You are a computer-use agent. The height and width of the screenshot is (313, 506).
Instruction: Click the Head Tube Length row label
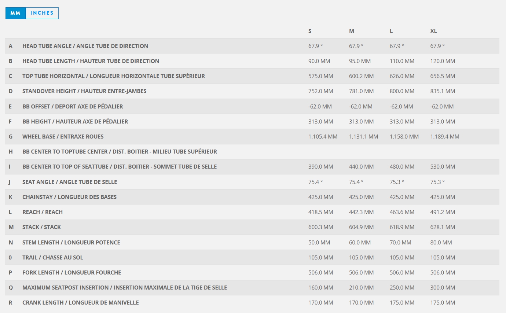pyautogui.click(x=91, y=61)
